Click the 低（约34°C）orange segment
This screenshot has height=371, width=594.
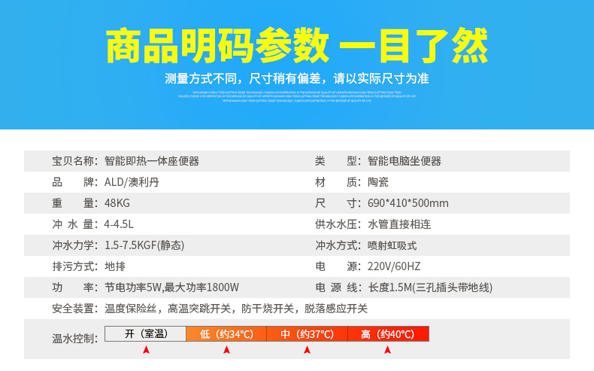tap(226, 334)
